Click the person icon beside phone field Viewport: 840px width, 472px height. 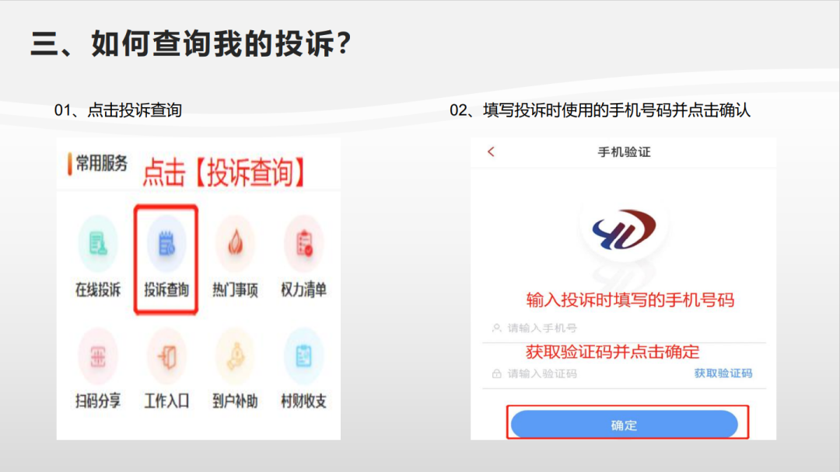[496, 328]
